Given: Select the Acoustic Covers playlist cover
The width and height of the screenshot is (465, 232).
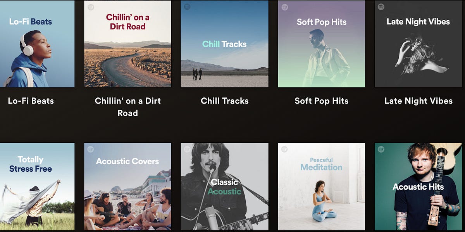Looking at the screenshot, I should (x=127, y=187).
